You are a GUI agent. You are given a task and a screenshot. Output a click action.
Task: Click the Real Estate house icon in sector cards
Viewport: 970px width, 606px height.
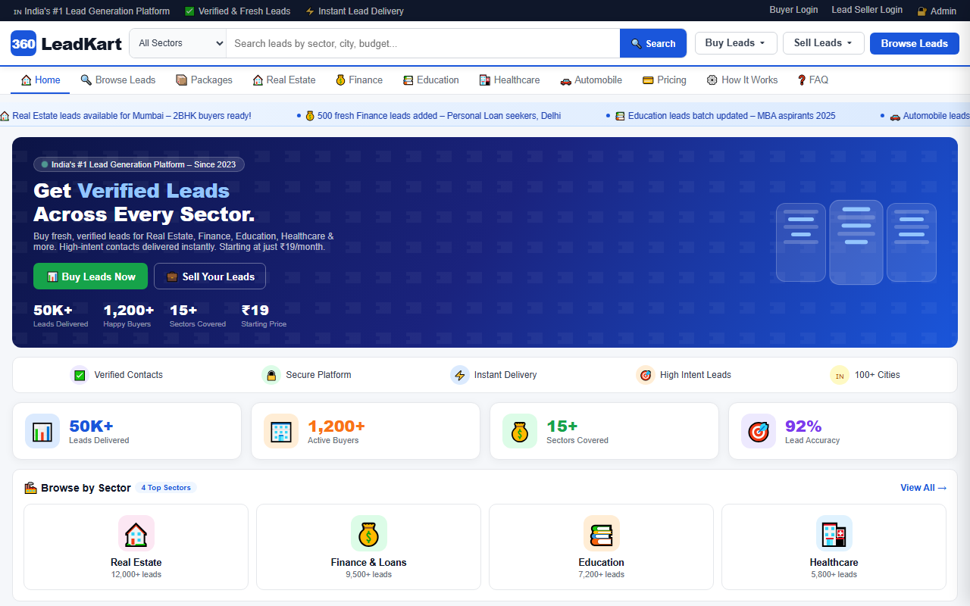136,533
